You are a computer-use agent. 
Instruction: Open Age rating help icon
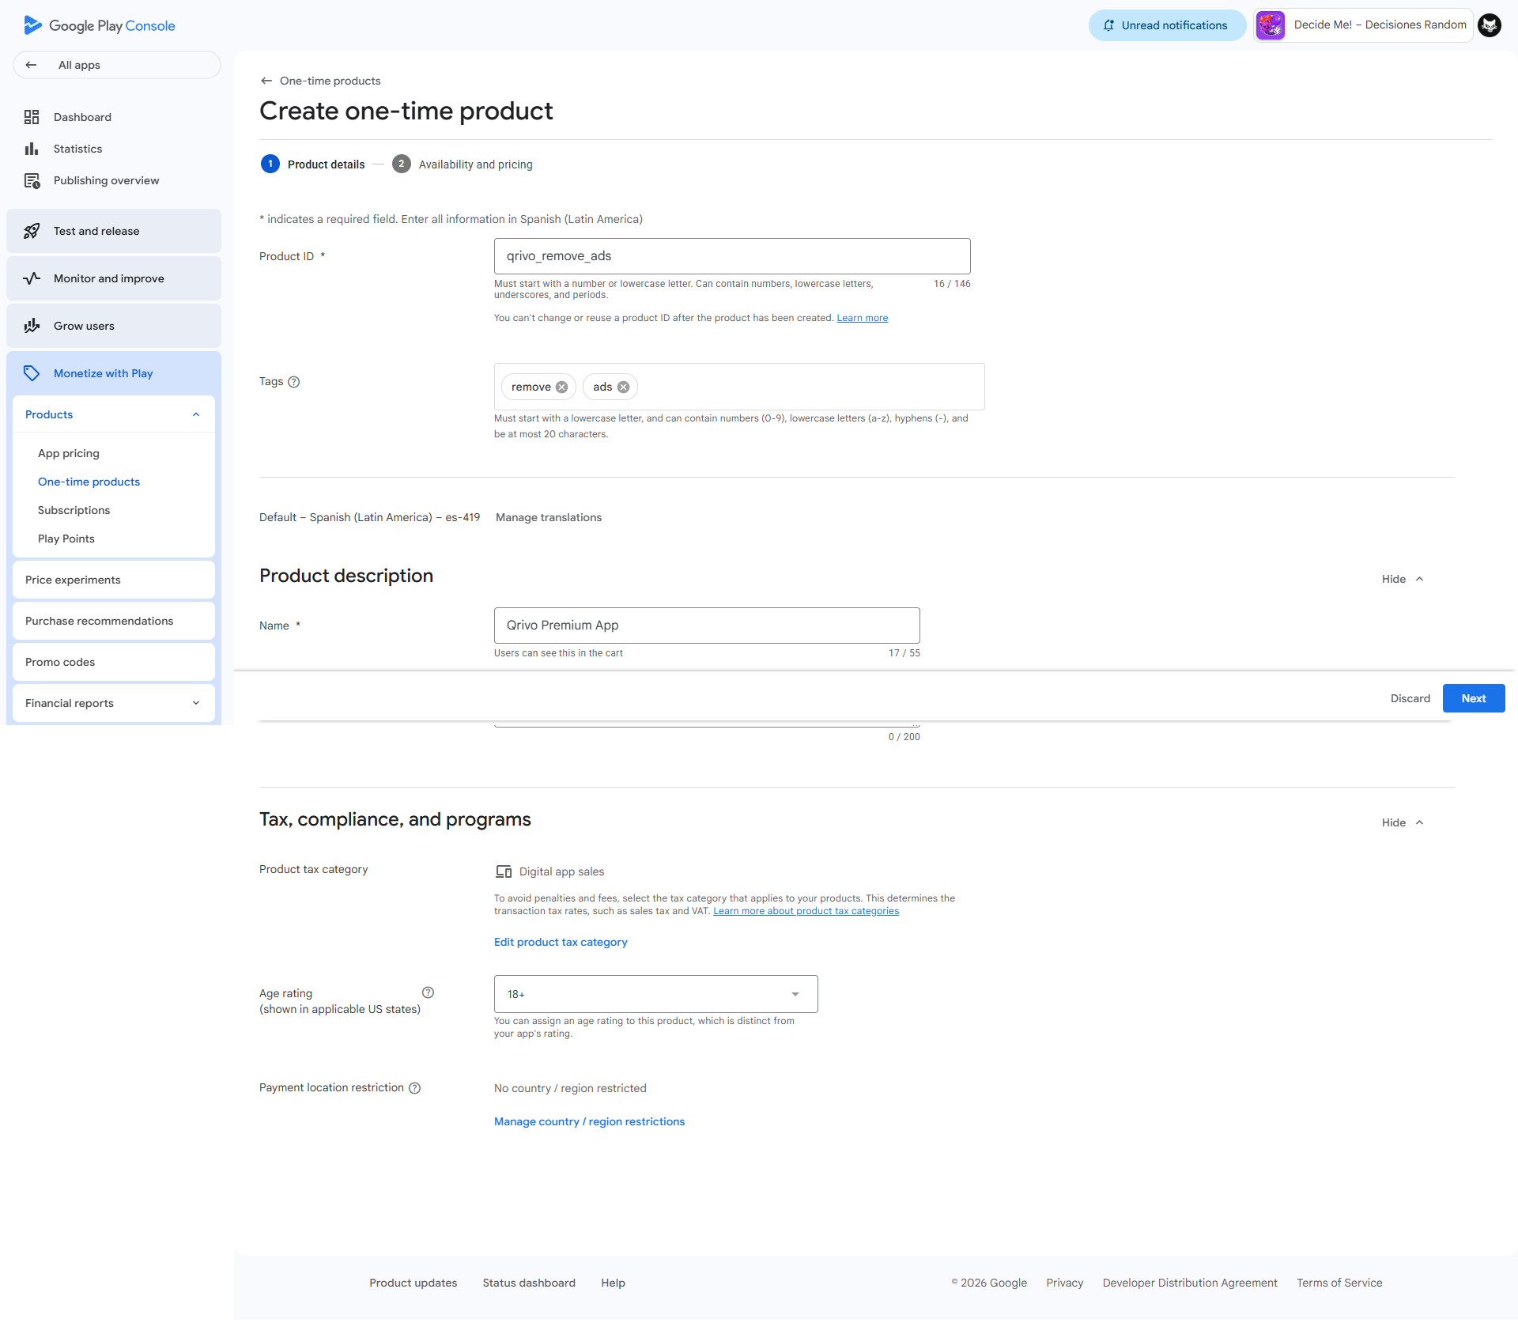[x=428, y=992]
